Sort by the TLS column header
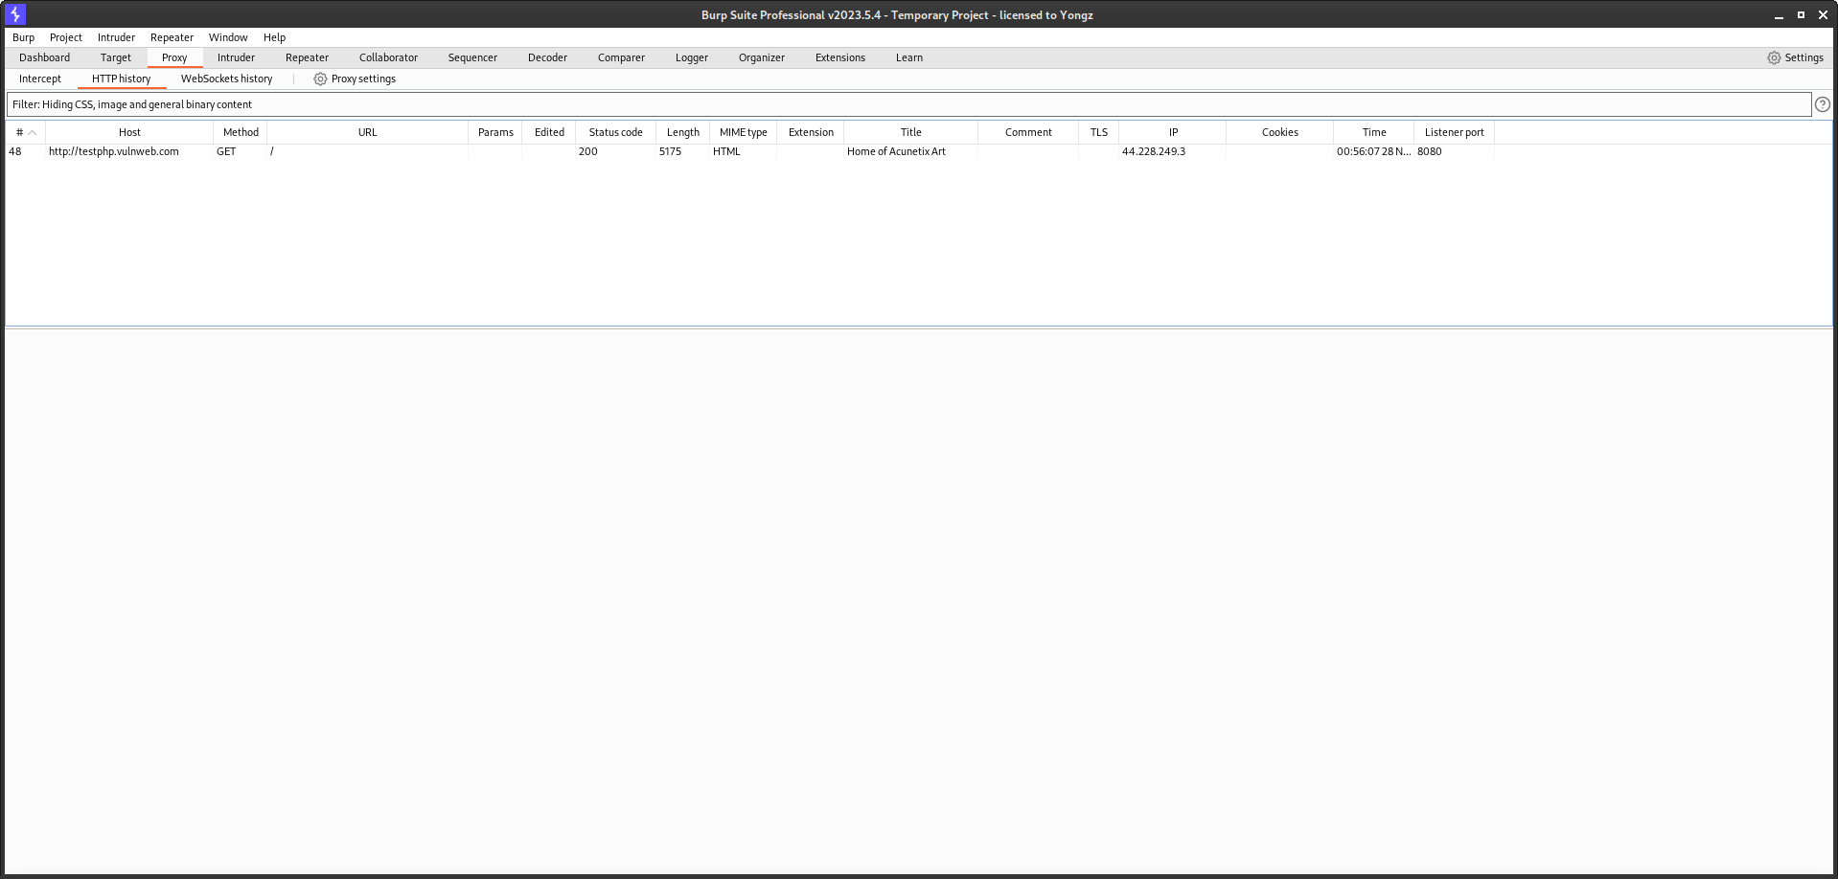The width and height of the screenshot is (1838, 879). [x=1098, y=132]
